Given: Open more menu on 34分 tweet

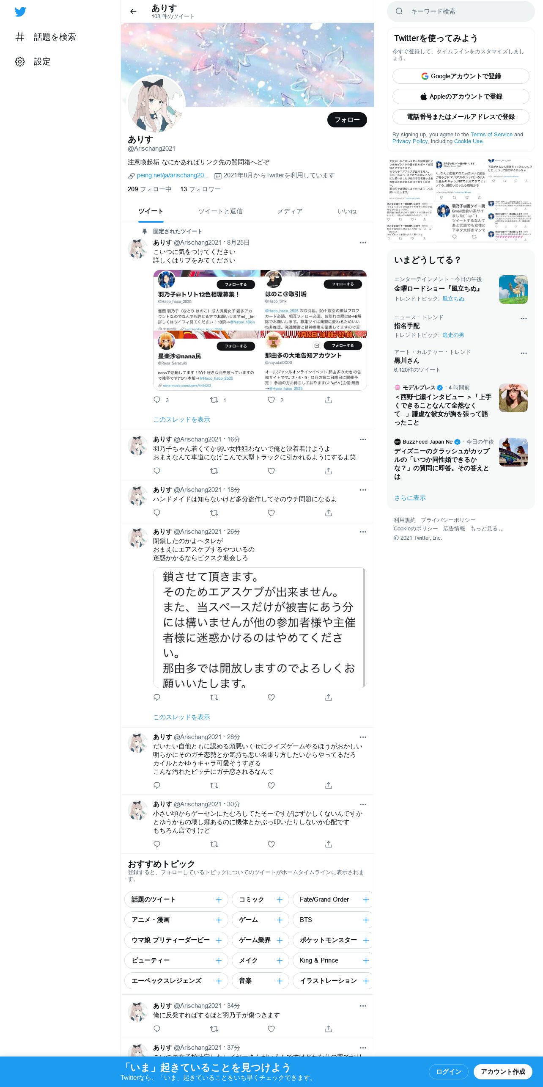Looking at the screenshot, I should pos(363,1006).
